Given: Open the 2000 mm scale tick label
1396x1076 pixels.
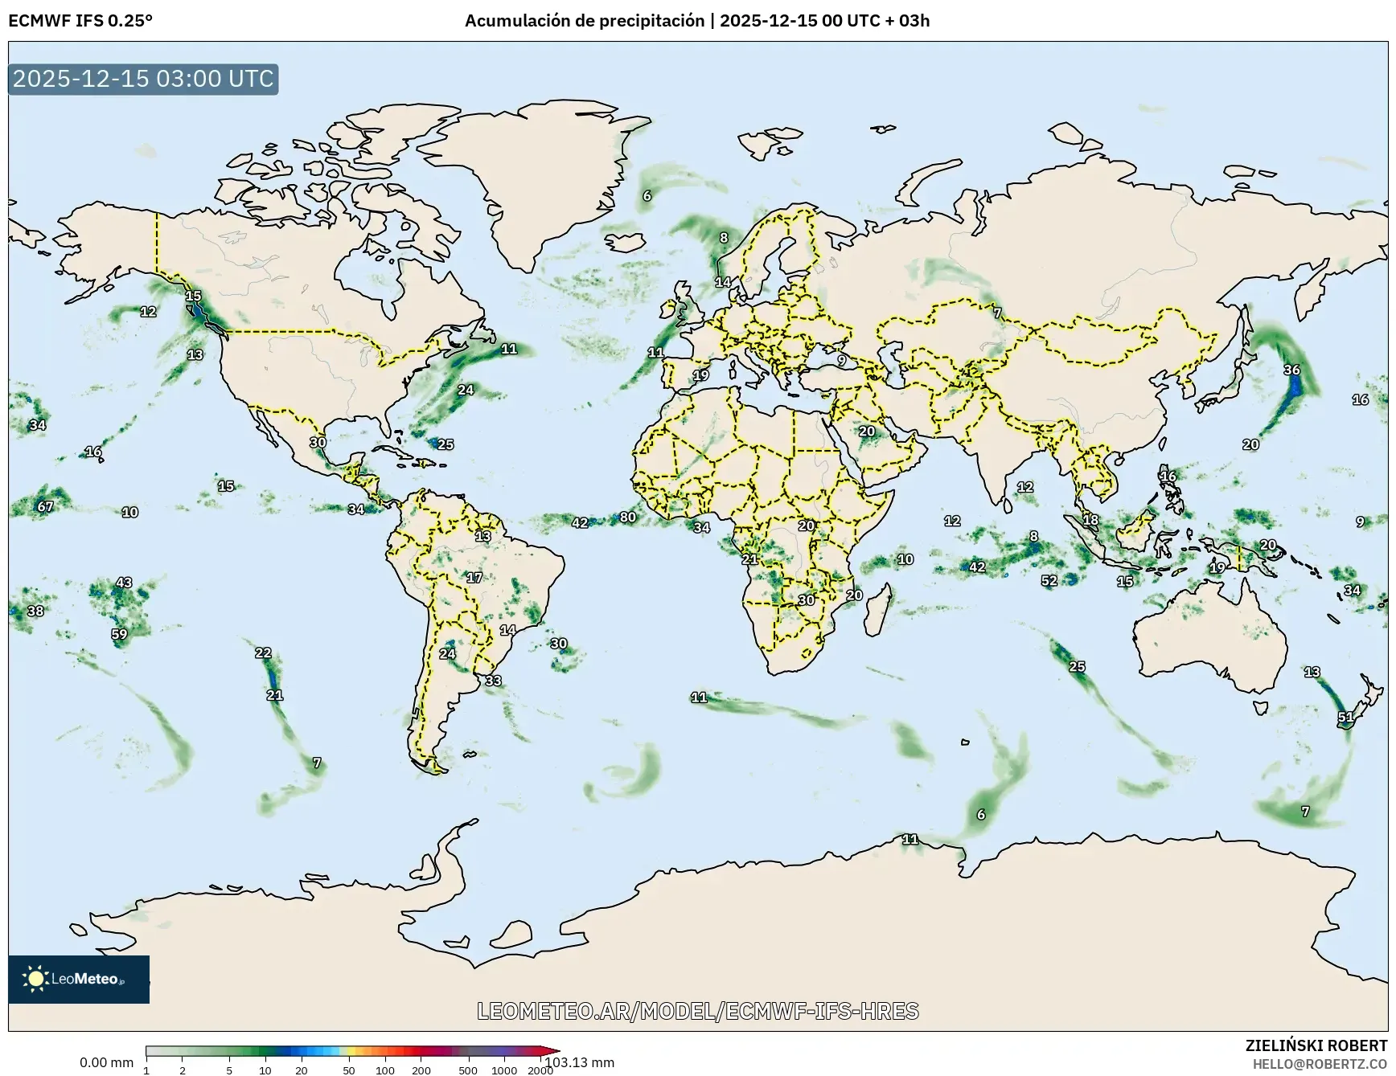Looking at the screenshot, I should point(540,1070).
